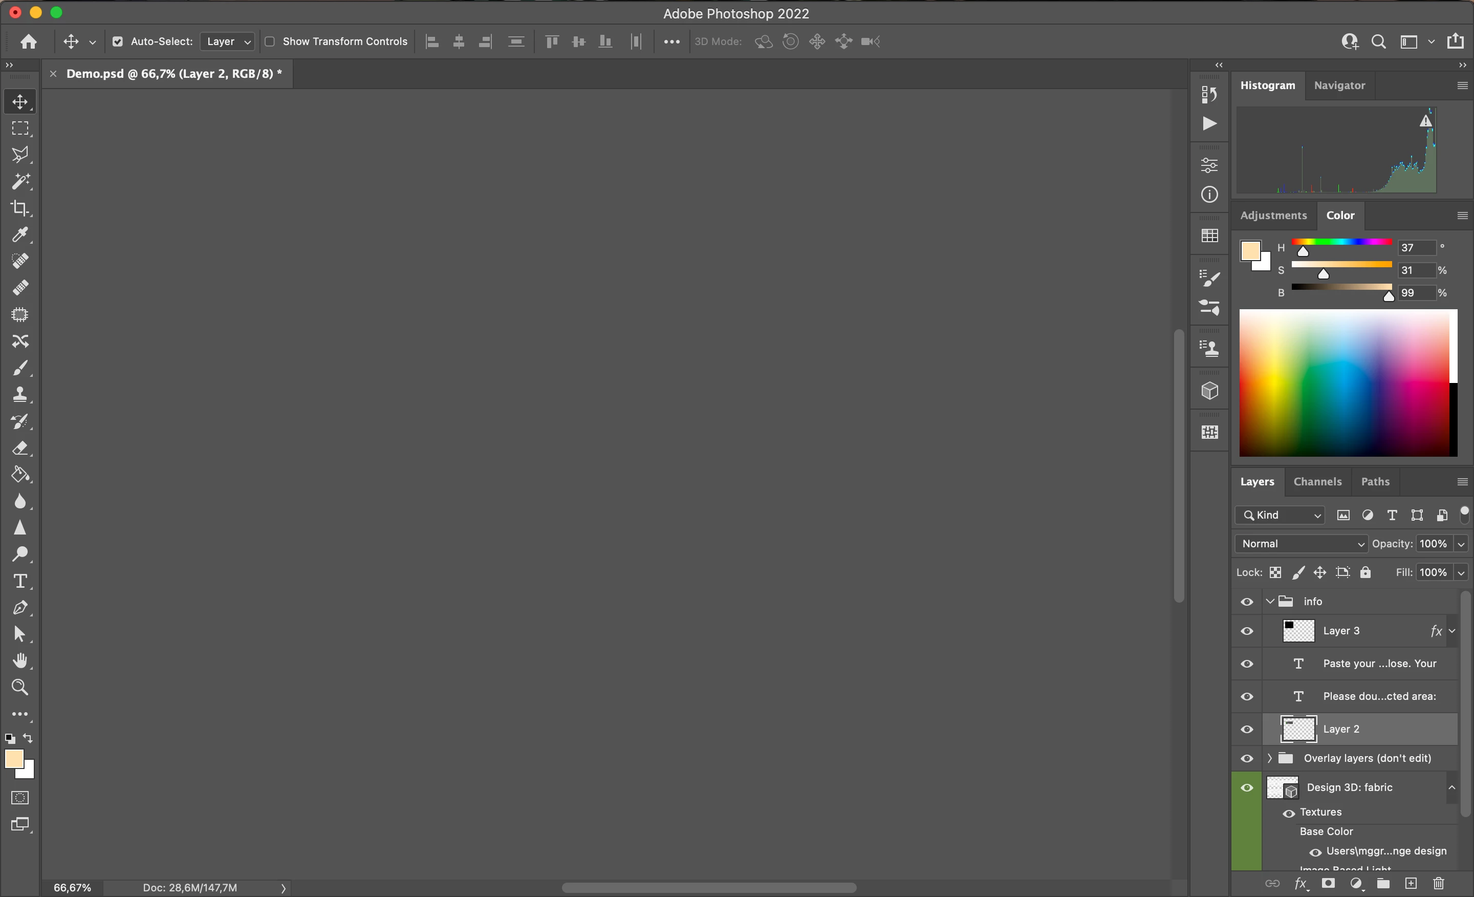This screenshot has height=897, width=1474.
Task: Click the Opacity value field
Action: pos(1433,543)
